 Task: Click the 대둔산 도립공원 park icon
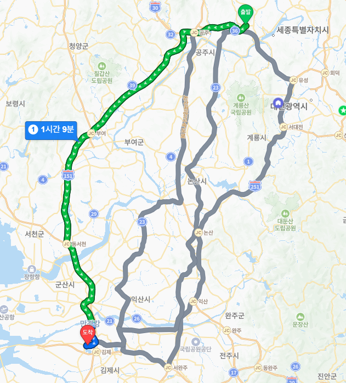(285, 213)
